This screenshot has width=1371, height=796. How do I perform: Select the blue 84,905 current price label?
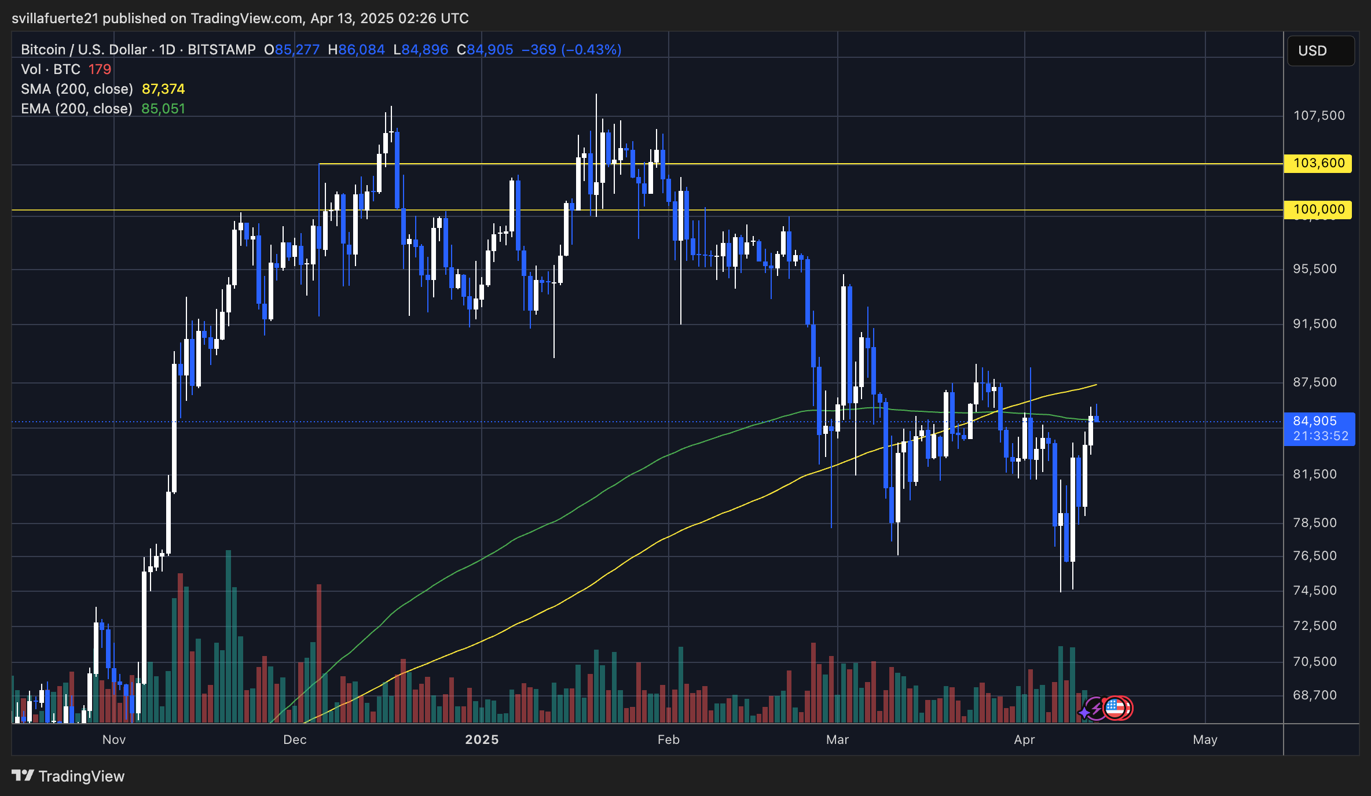tap(1319, 421)
